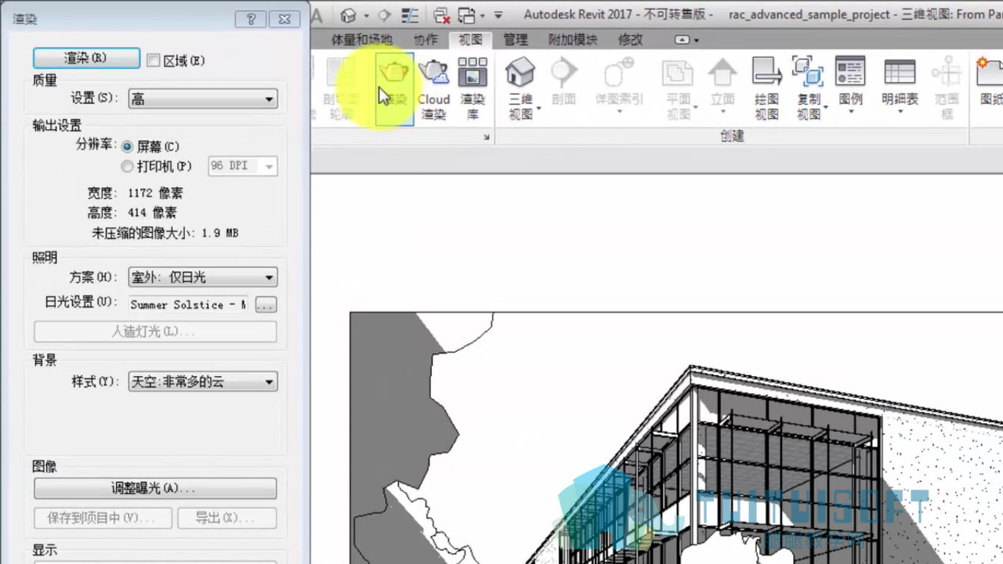Viewport: 1003px width, 564px height.
Task: Click the ellipsis button beside 日光设置
Action: click(x=266, y=305)
